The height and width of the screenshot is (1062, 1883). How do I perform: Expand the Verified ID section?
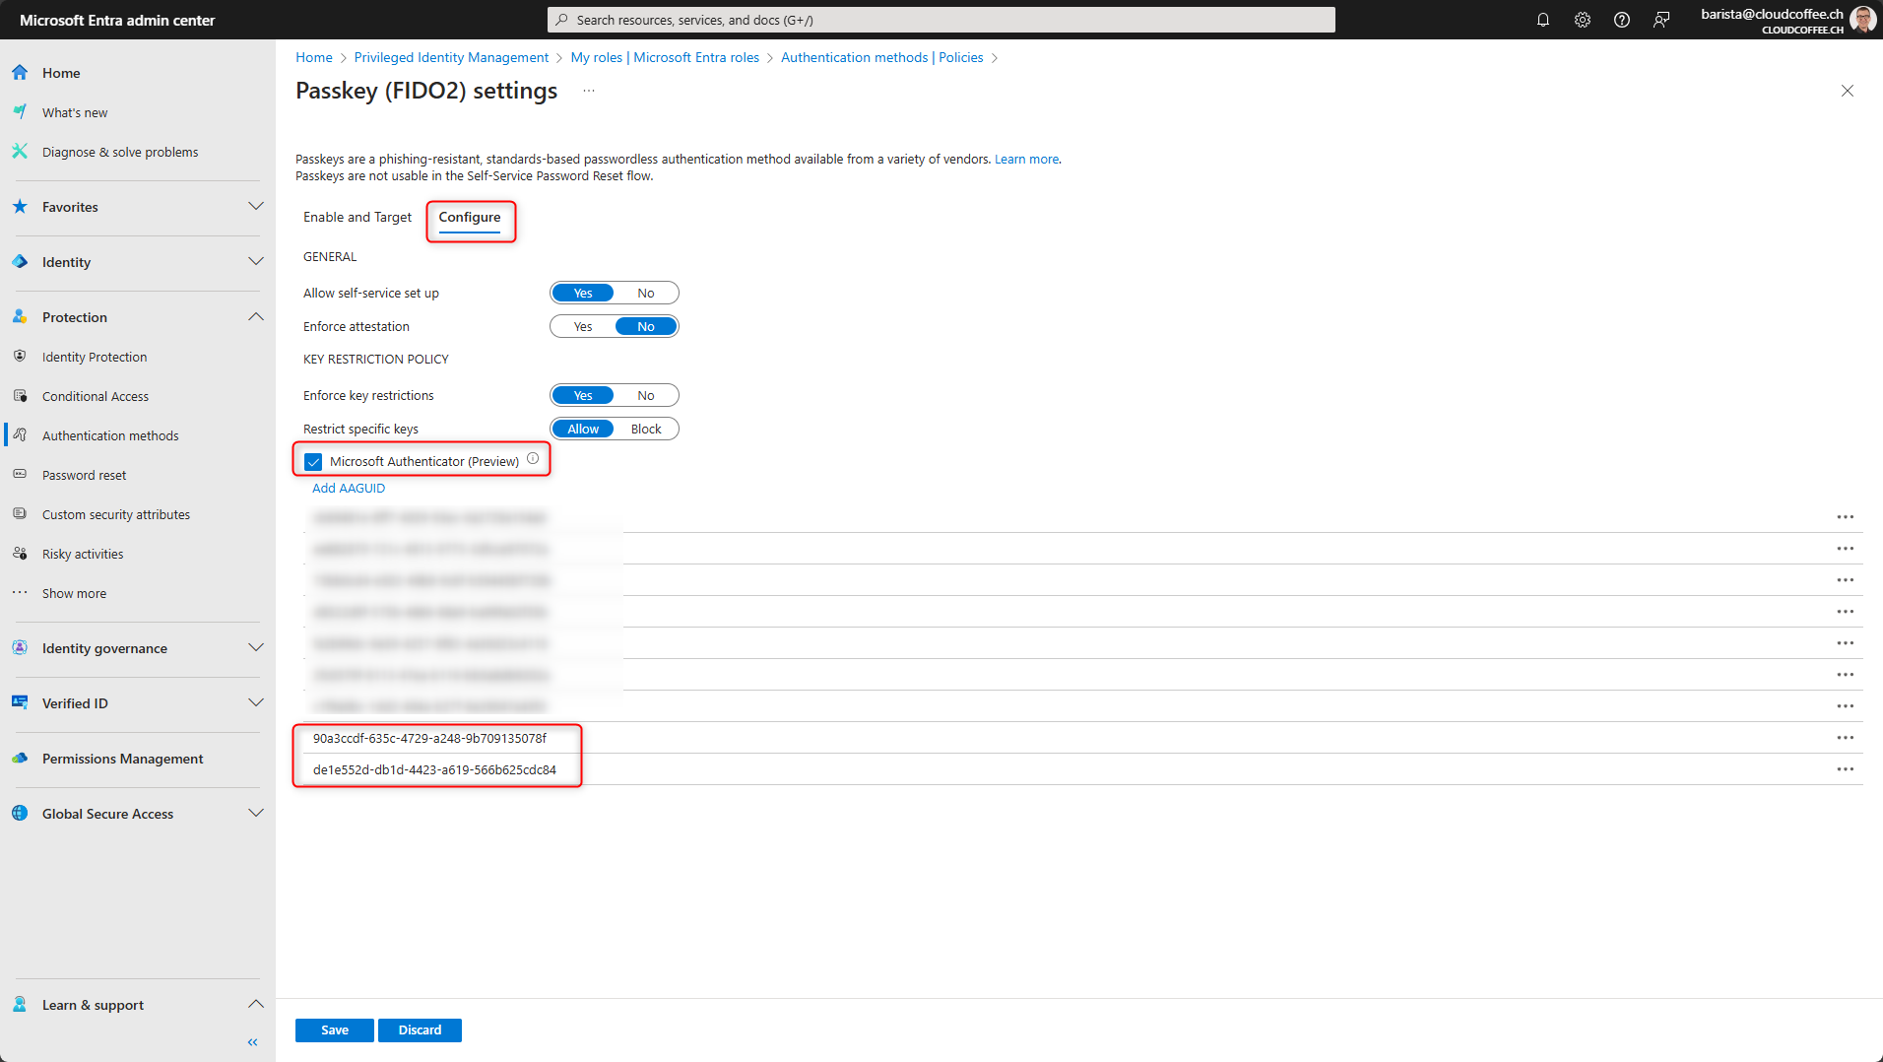(x=256, y=703)
